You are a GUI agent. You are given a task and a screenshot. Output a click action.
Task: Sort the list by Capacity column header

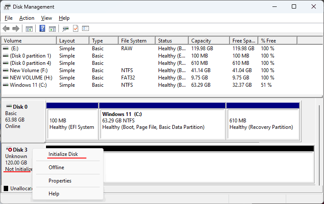pyautogui.click(x=209, y=41)
